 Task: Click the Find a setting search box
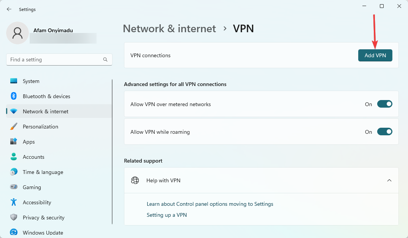pos(59,60)
